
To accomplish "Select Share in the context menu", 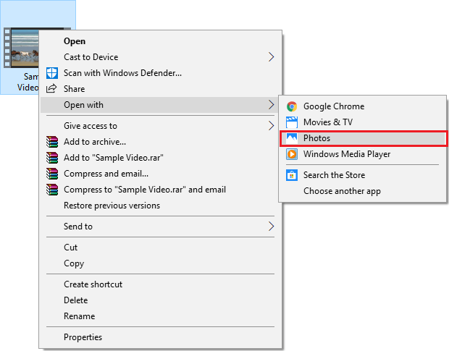I will pos(160,89).
